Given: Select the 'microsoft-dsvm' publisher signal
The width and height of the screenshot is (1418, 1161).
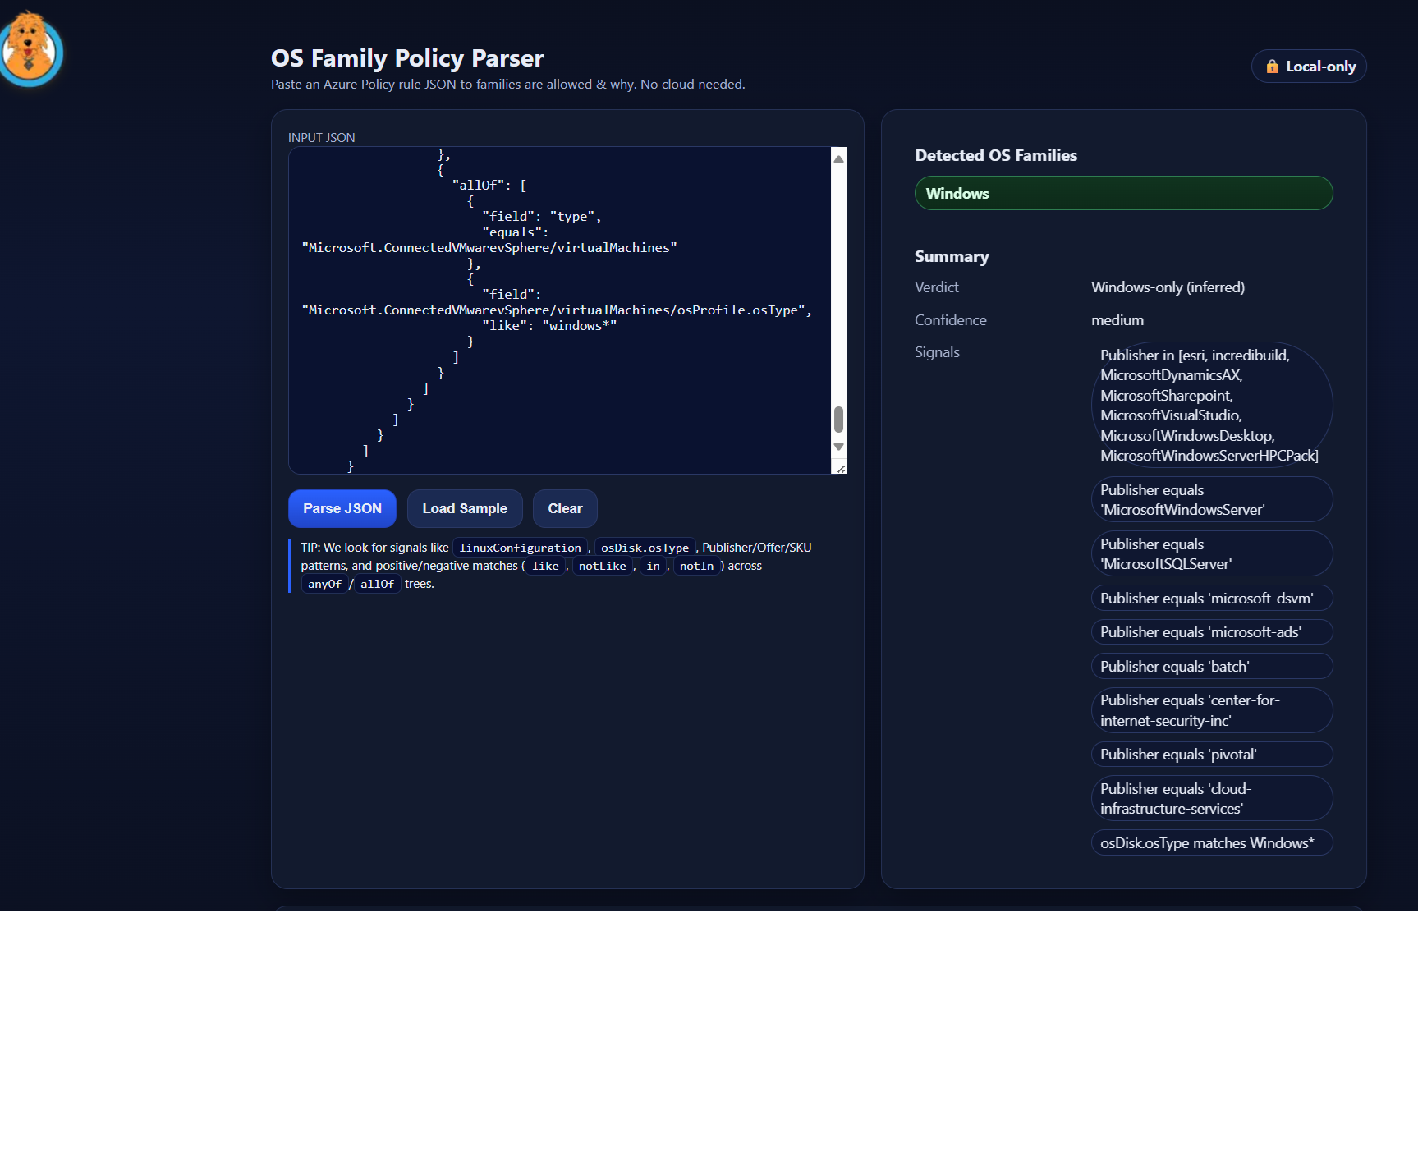Looking at the screenshot, I should click(1211, 599).
